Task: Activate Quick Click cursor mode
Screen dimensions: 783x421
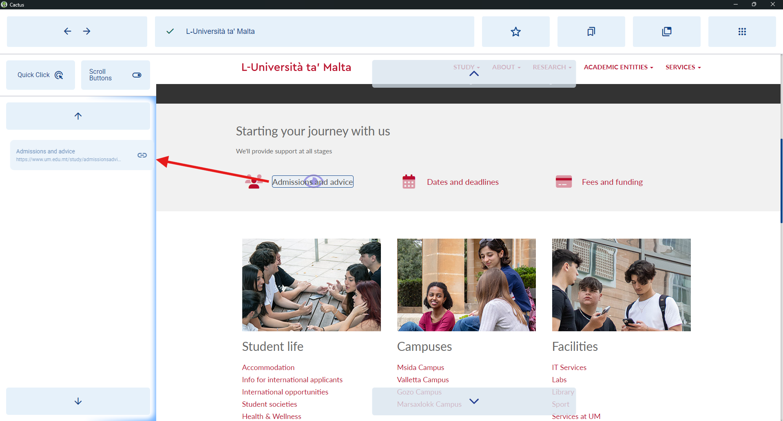Action: [40, 75]
